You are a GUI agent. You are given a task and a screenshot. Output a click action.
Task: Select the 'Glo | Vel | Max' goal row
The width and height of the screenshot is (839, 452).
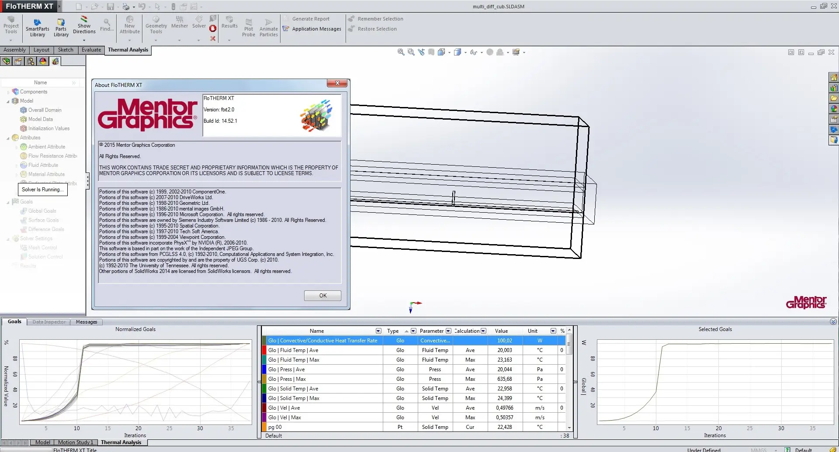(x=413, y=417)
